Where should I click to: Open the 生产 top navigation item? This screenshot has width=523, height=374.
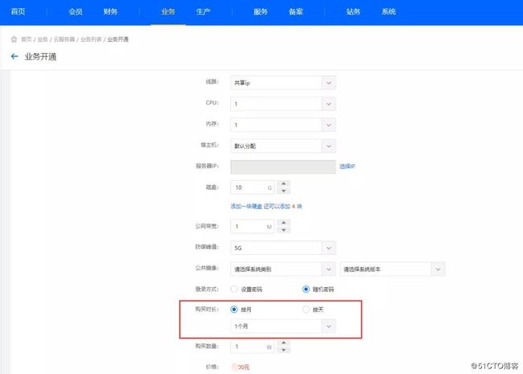[x=203, y=12]
